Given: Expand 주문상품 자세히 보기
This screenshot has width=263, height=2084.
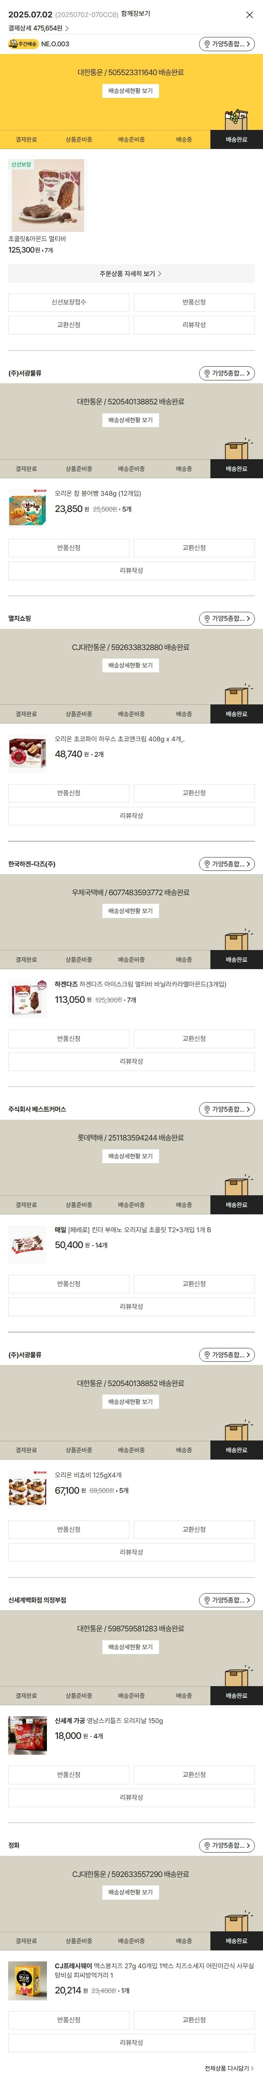Looking at the screenshot, I should [x=131, y=274].
